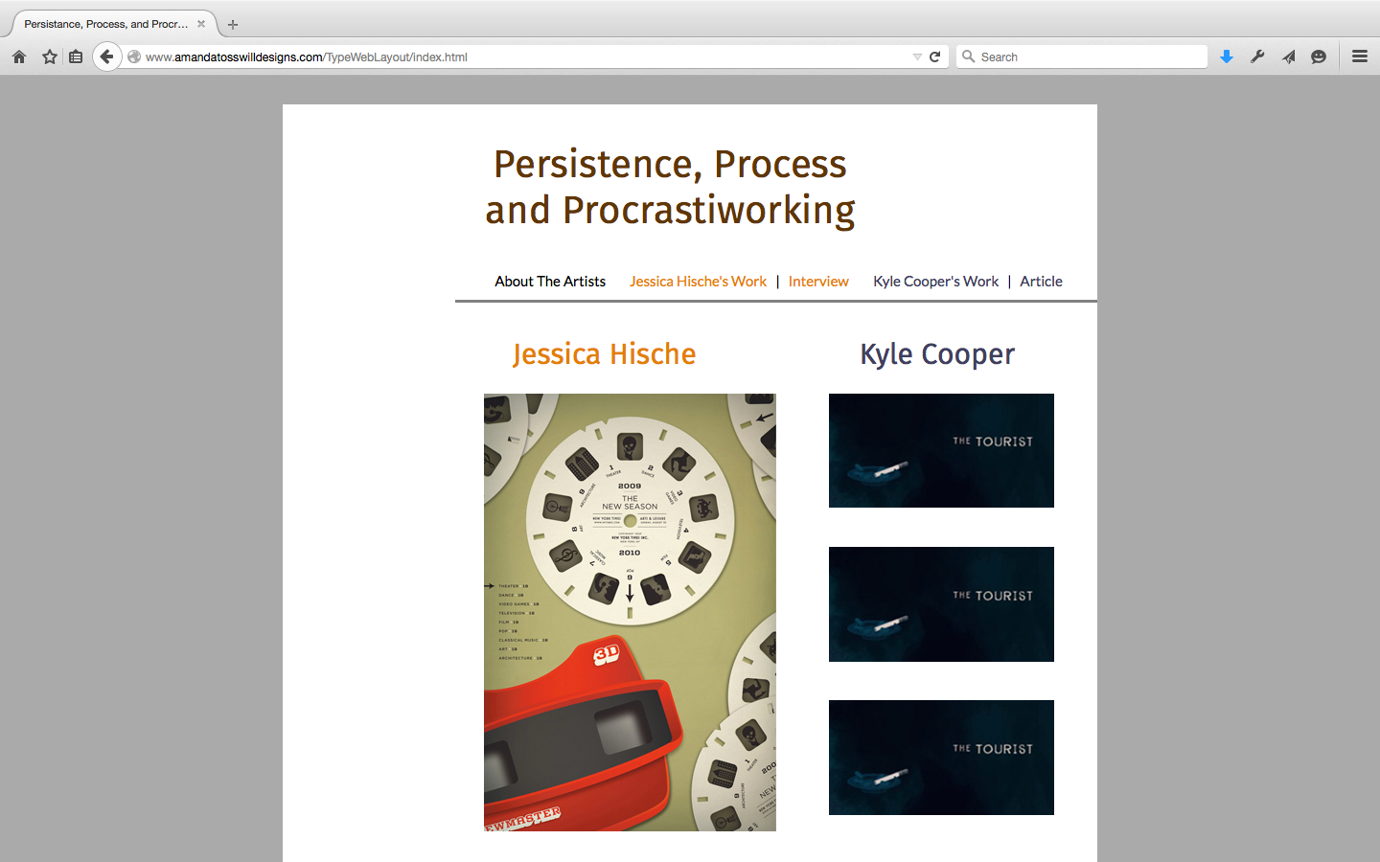The width and height of the screenshot is (1380, 862).
Task: Click the View-Master poster image
Action: pyautogui.click(x=630, y=612)
